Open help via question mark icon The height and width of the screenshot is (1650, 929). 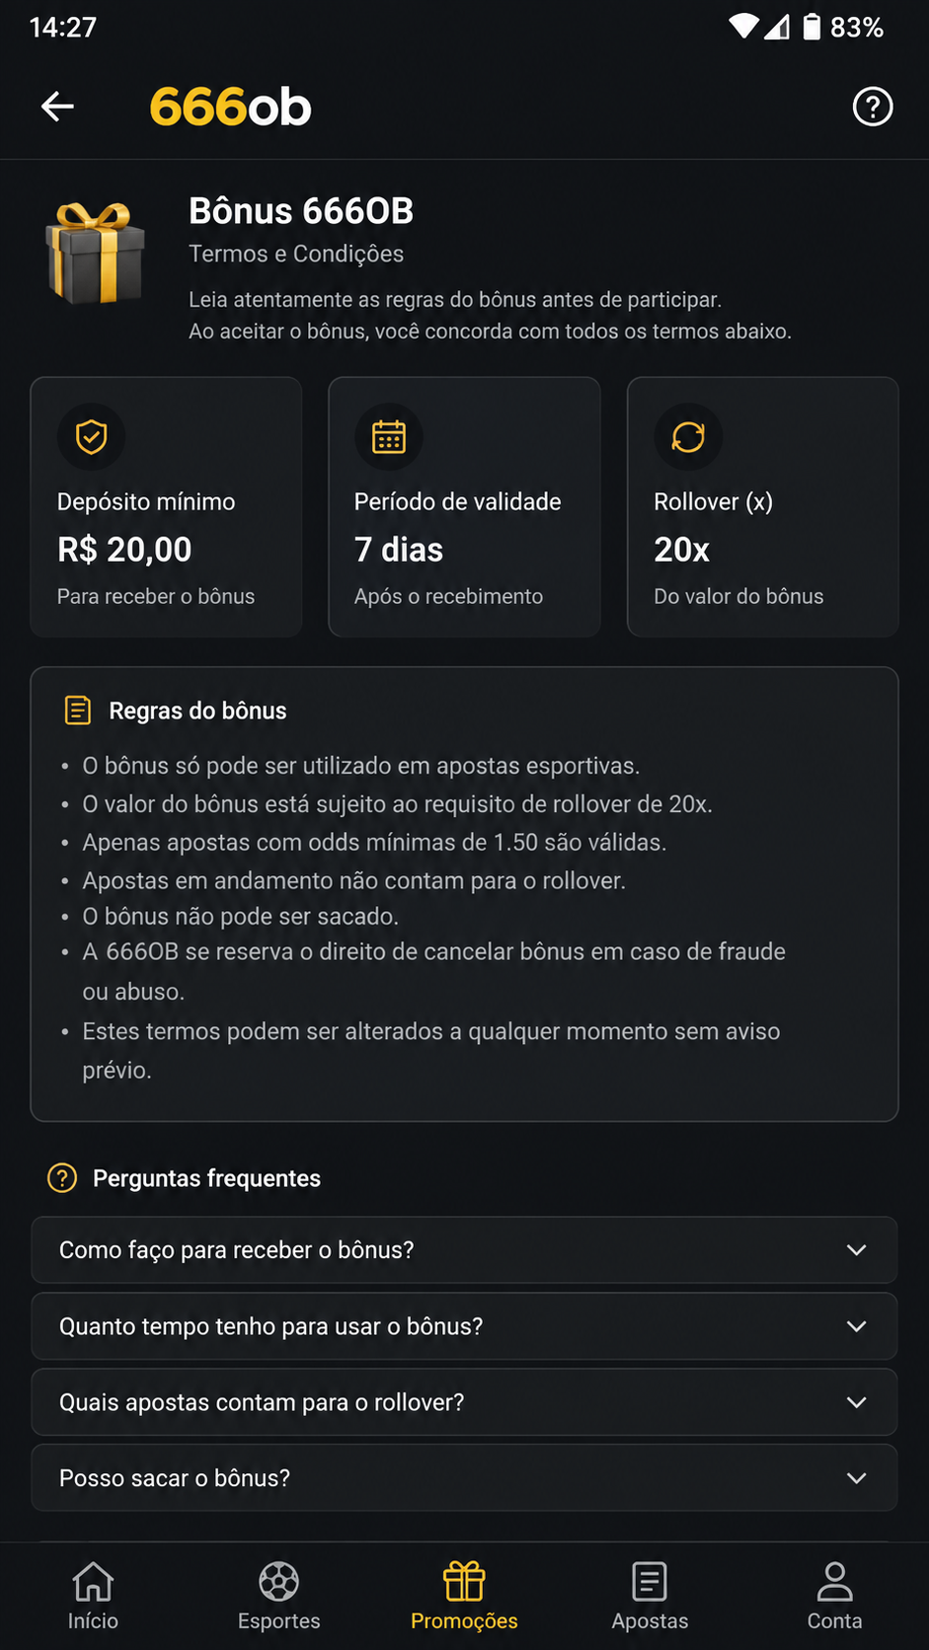click(x=873, y=107)
